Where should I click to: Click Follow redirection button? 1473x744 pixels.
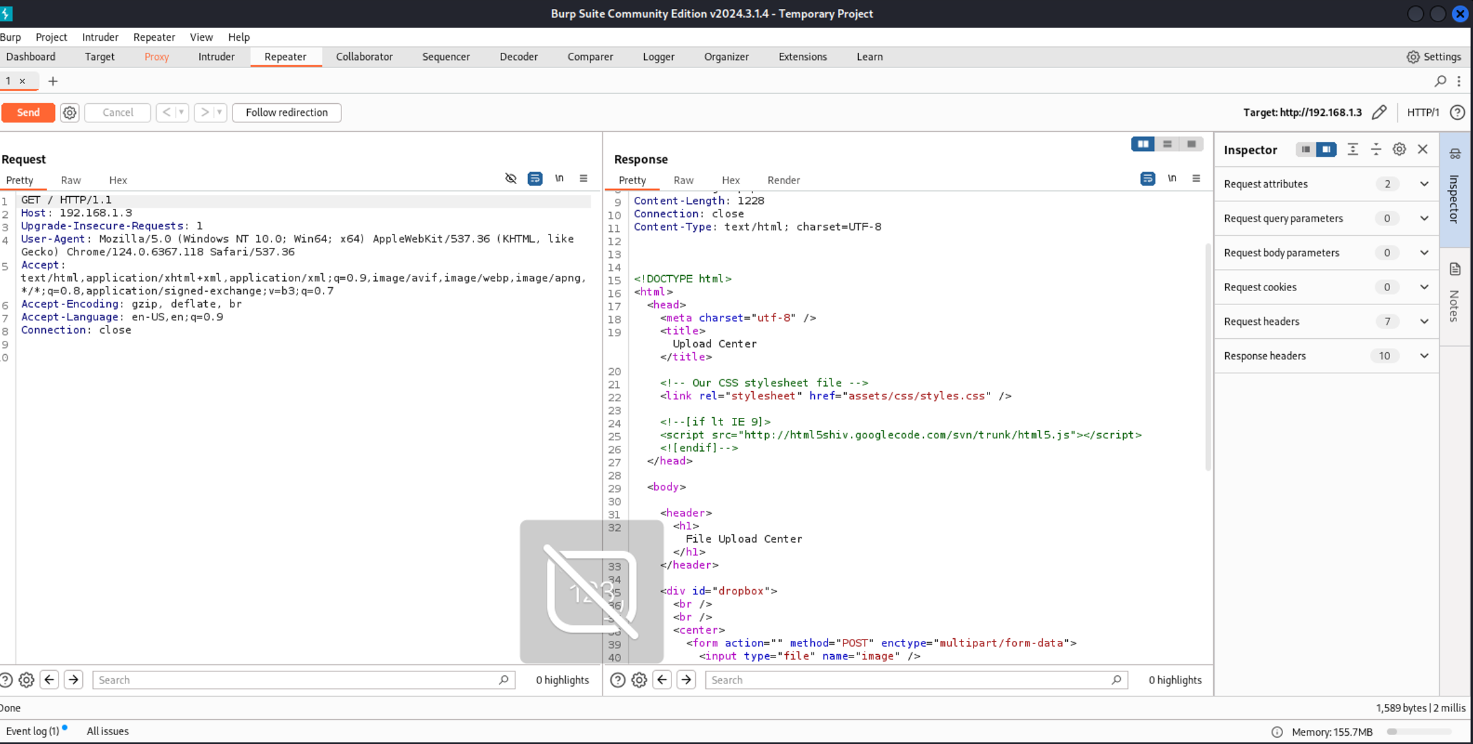[x=287, y=112]
